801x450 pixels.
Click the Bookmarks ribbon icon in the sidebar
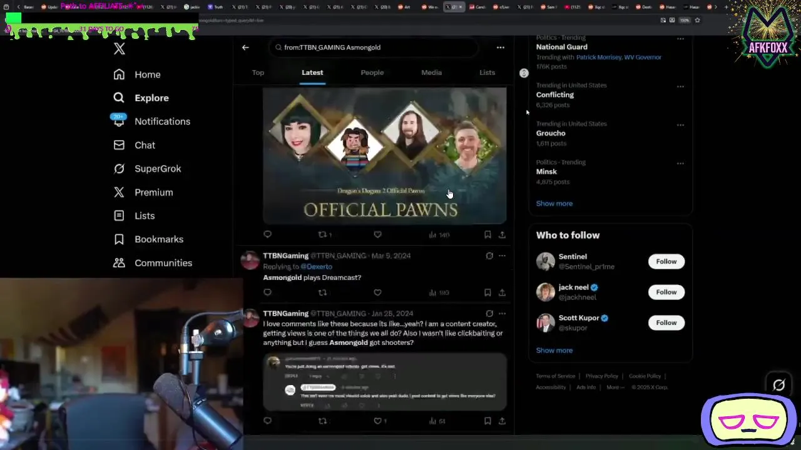119,239
